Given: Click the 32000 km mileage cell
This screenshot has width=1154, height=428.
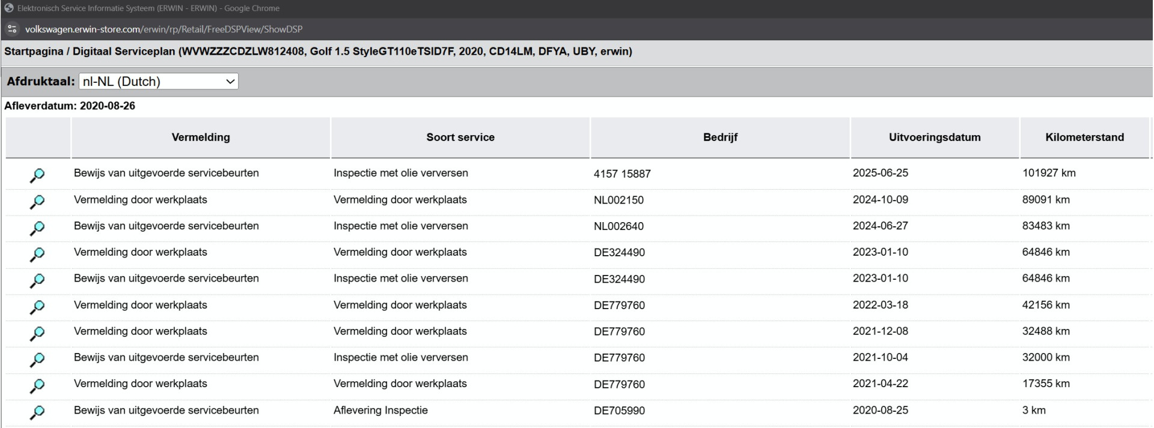Looking at the screenshot, I should (x=1046, y=358).
